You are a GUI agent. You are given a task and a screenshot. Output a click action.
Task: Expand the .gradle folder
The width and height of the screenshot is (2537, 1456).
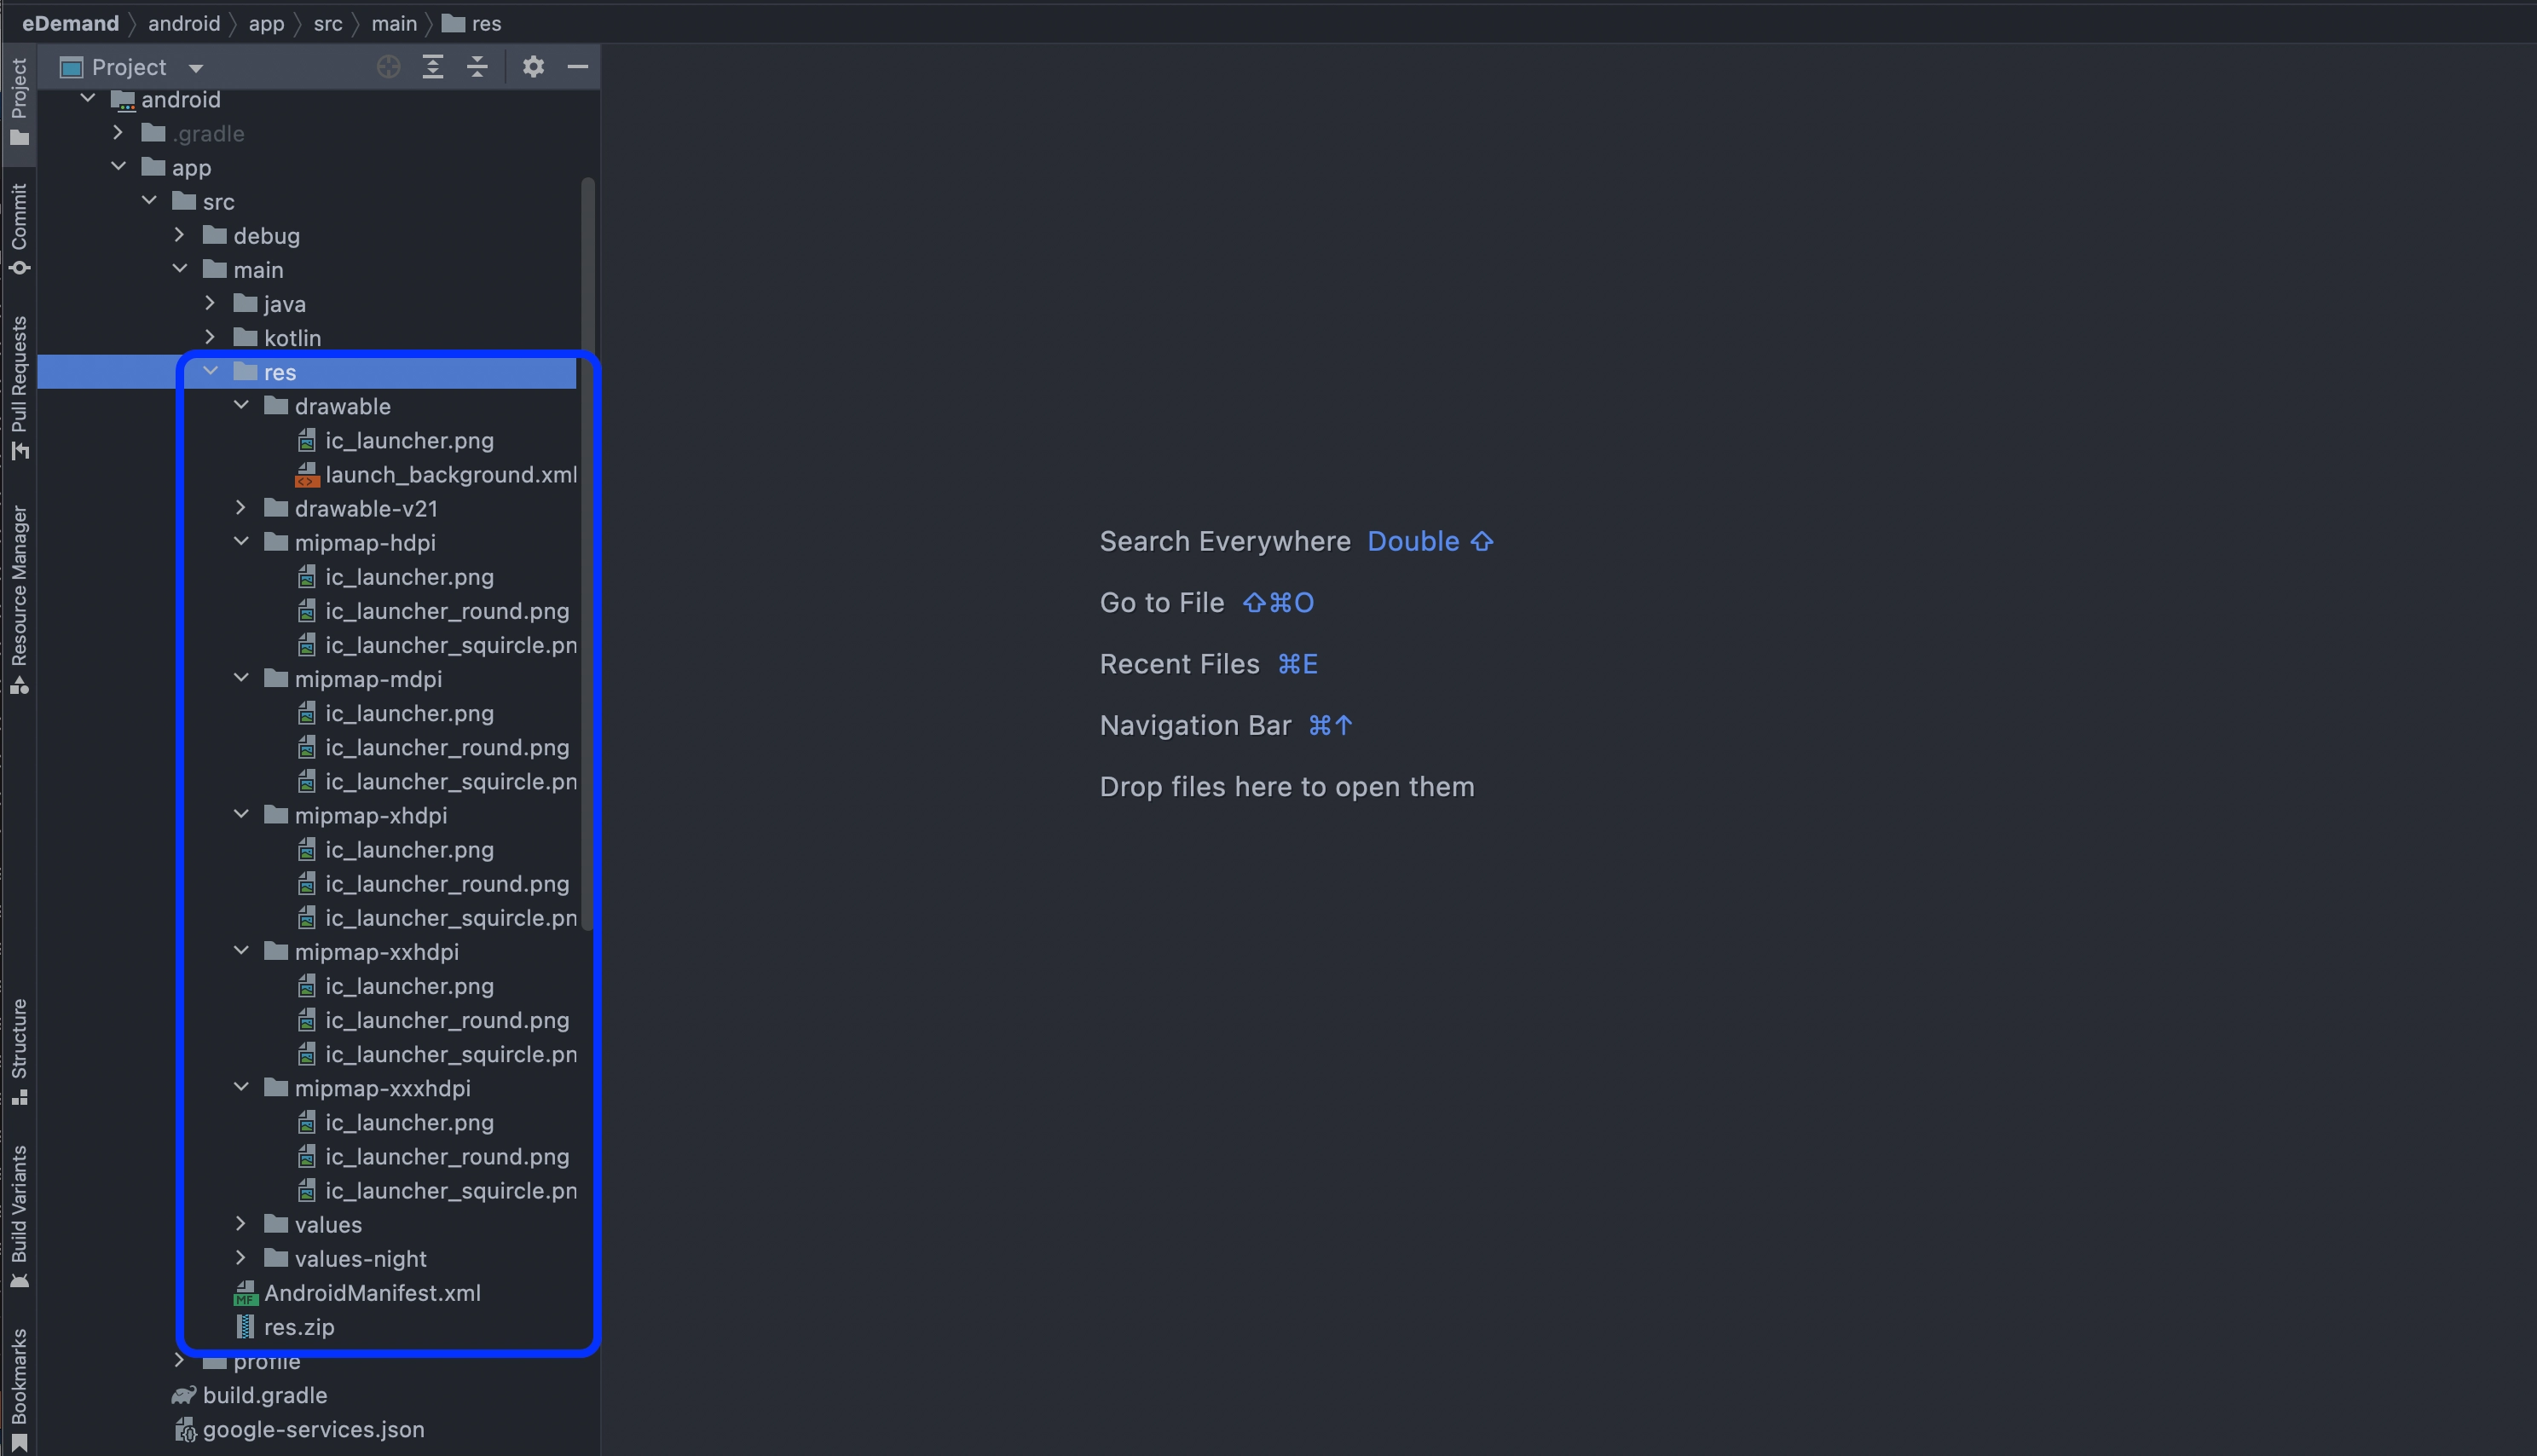118,133
